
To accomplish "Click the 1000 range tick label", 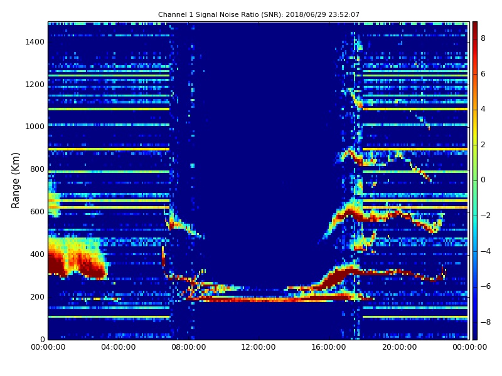I will (x=35, y=127).
